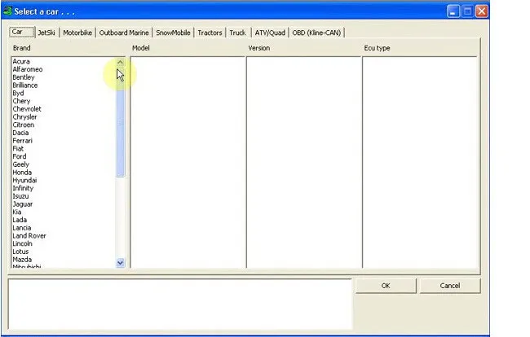Click the description text area at the bottom

(180, 304)
